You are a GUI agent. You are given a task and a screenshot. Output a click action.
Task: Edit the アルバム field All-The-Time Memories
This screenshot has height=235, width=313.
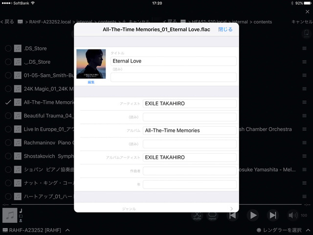coord(190,131)
